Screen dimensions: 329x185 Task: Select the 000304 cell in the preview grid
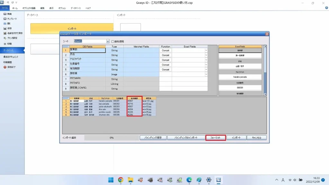119,109
